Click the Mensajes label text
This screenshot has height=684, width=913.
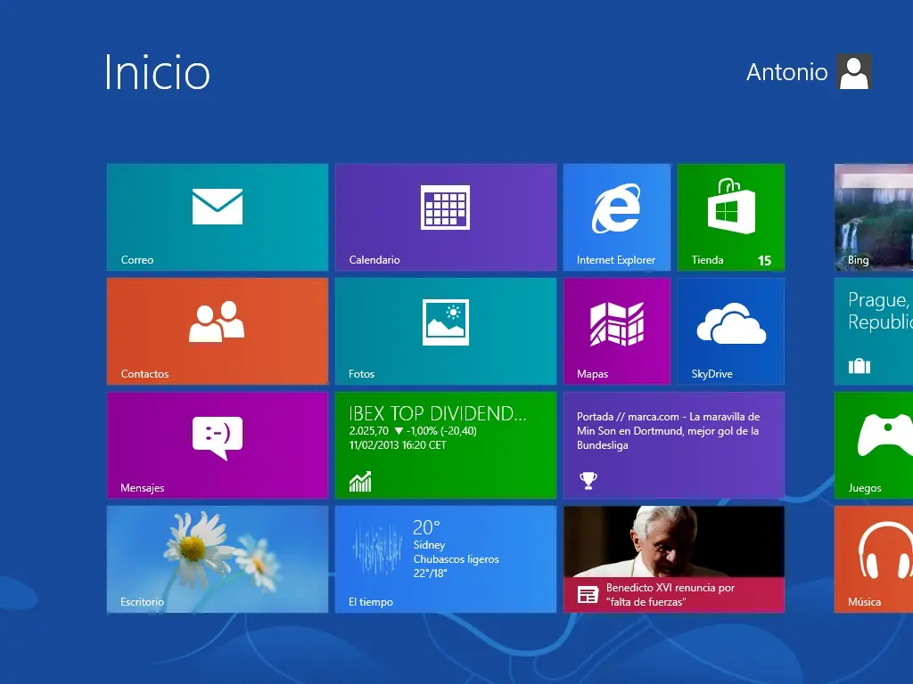(142, 488)
